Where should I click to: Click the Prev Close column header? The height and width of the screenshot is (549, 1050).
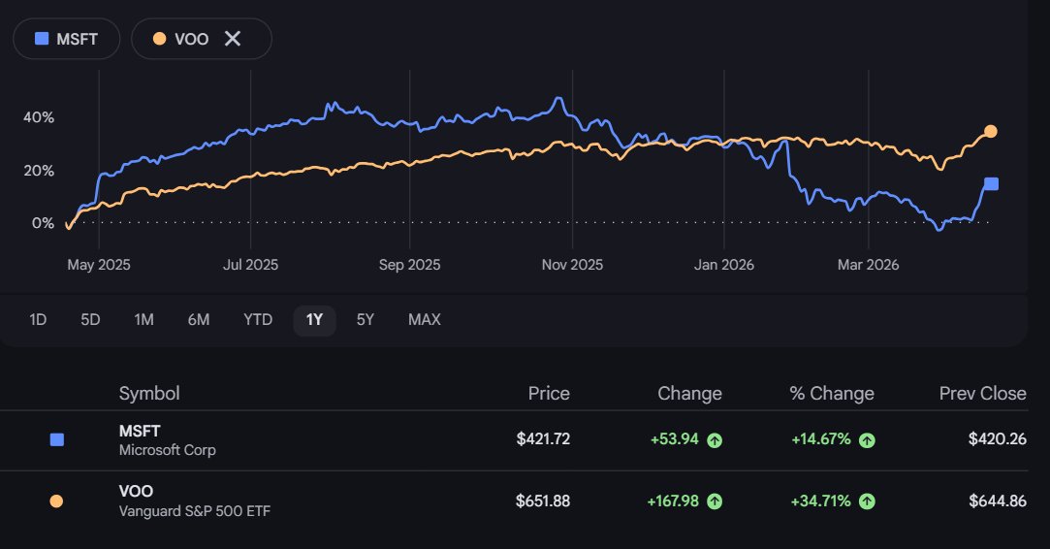(982, 394)
